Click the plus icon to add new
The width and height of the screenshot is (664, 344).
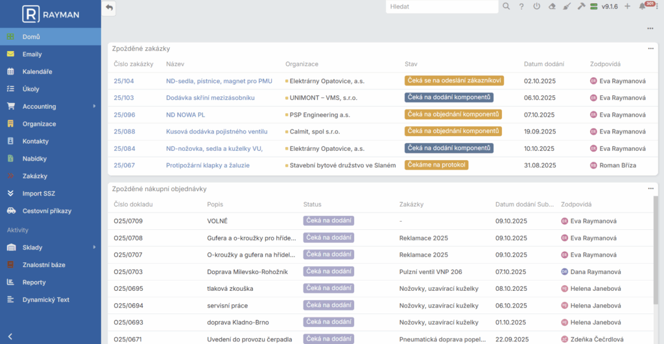click(627, 6)
